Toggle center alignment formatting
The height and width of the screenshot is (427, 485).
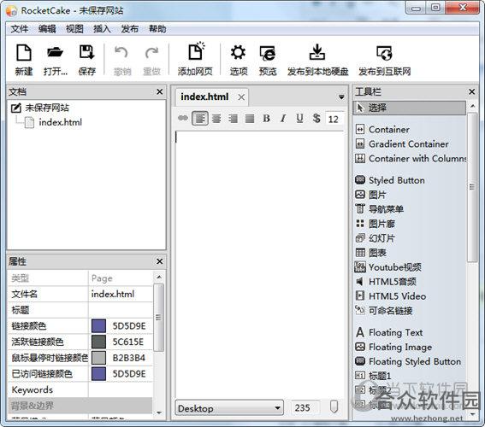[x=216, y=118]
